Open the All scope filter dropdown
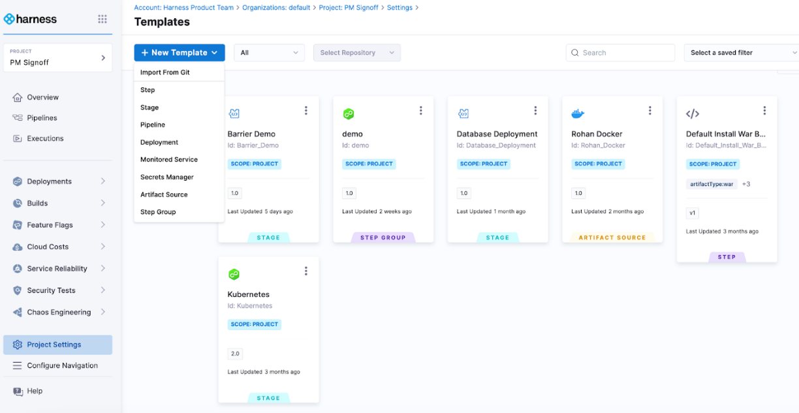 269,53
